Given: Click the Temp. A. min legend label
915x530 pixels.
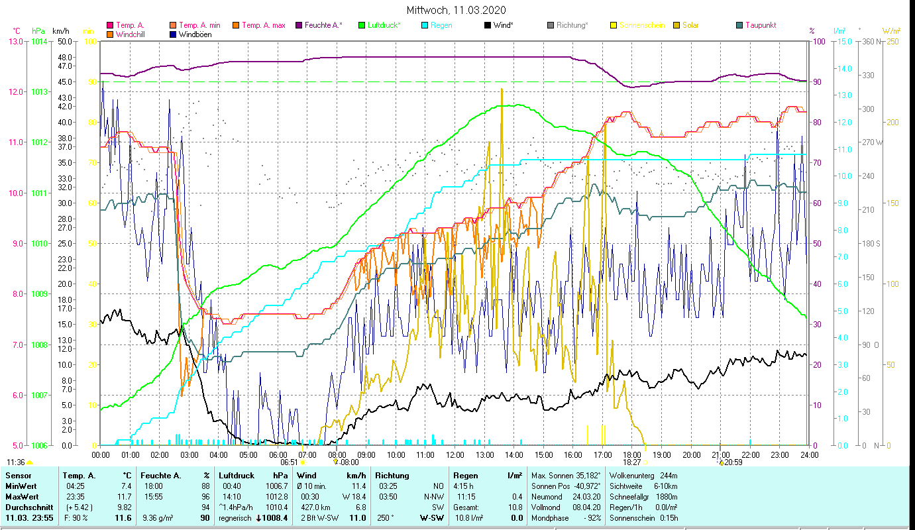Looking at the screenshot, I should (199, 26).
